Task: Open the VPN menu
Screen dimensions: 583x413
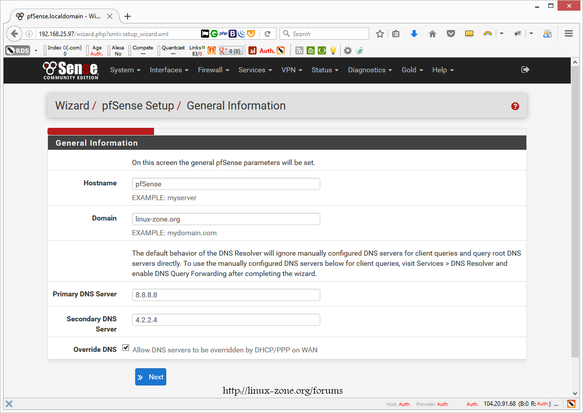Action: (292, 70)
